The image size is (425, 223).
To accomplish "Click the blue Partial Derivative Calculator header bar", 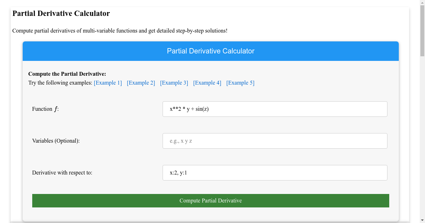I will click(211, 51).
